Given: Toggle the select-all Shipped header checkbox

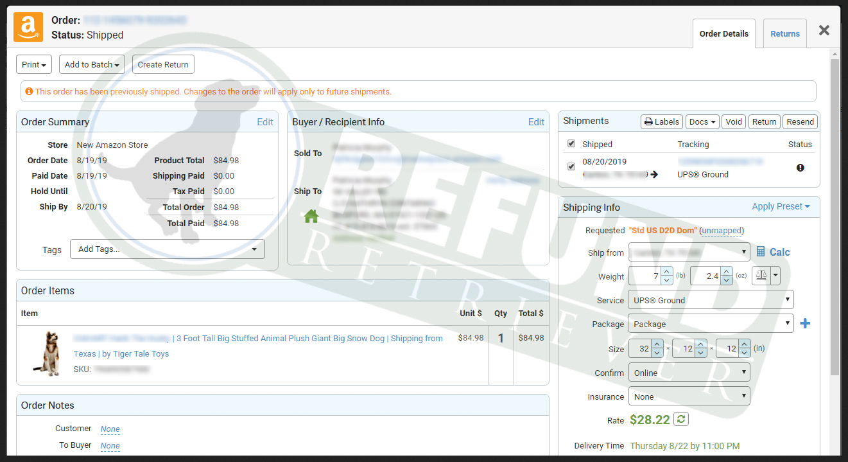Looking at the screenshot, I should (571, 144).
